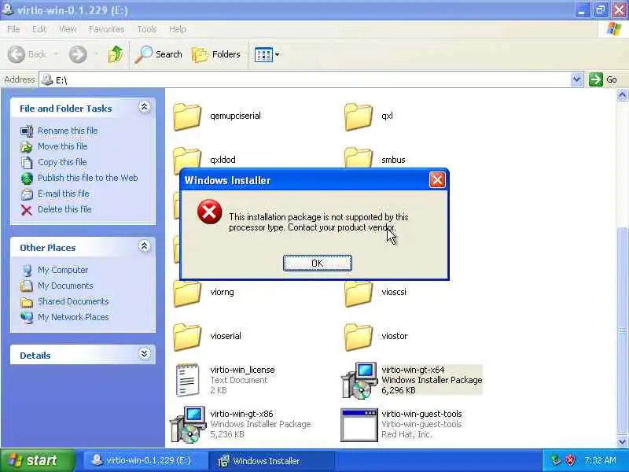This screenshot has width=629, height=472.
Task: Open My Computer from Other Places
Action: [63, 270]
